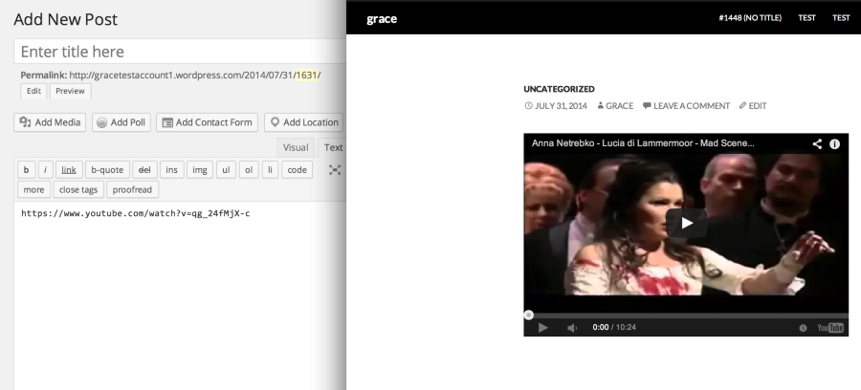Click the Add Poll button
This screenshot has width=861, height=390.
(121, 122)
